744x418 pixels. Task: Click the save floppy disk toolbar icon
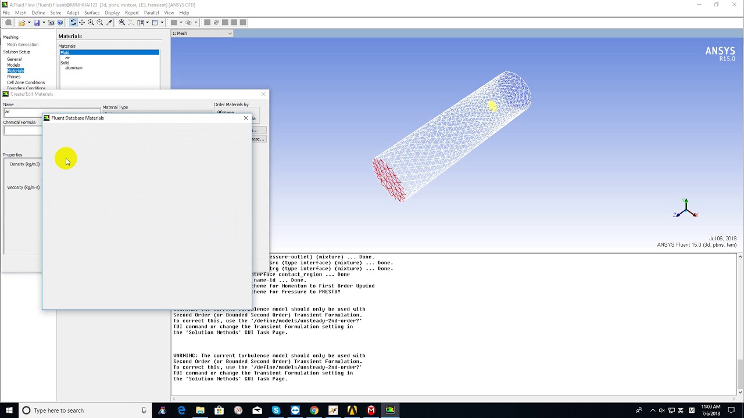coord(37,23)
